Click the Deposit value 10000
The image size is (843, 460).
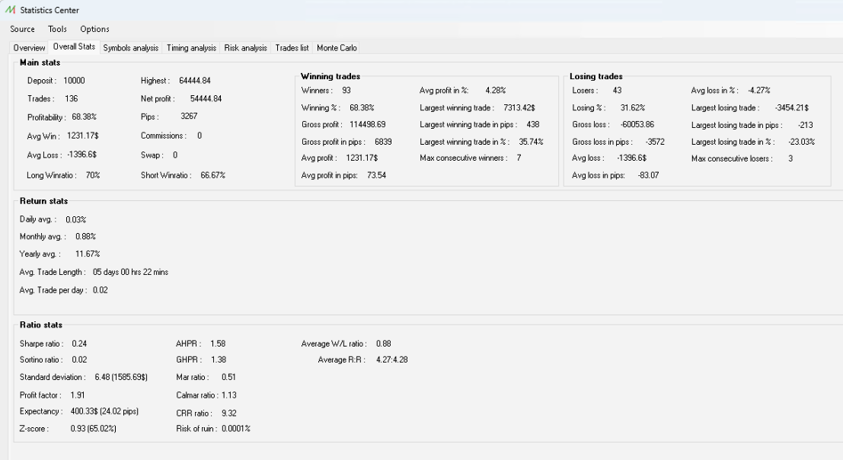tap(74, 81)
